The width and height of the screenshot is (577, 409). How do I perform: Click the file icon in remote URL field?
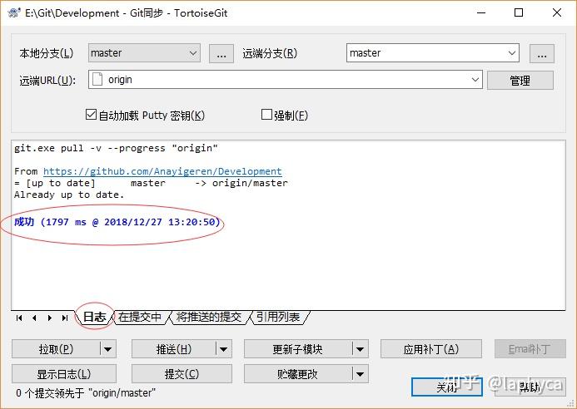(x=97, y=79)
